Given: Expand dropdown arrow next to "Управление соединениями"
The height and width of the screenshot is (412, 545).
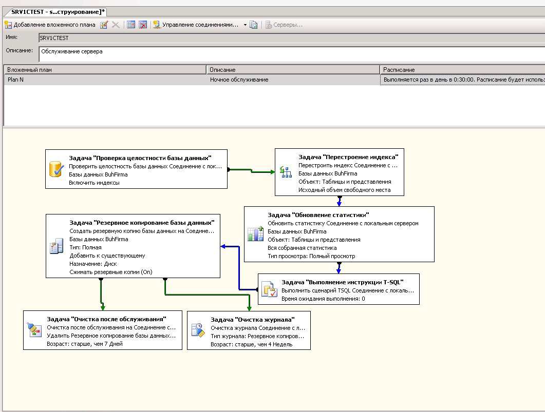Looking at the screenshot, I should click(245, 25).
